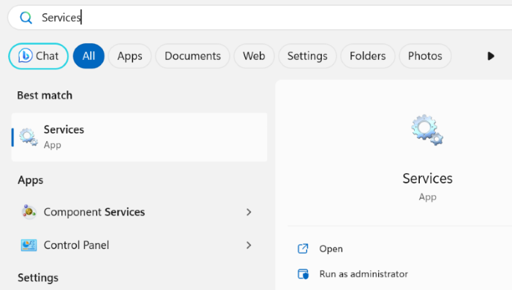
Task: Switch to the Folders filter
Action: tap(368, 56)
